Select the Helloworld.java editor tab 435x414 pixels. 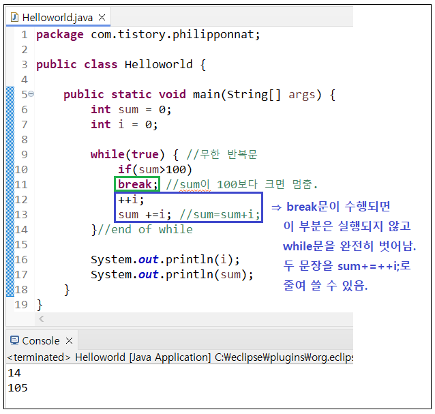click(x=58, y=18)
